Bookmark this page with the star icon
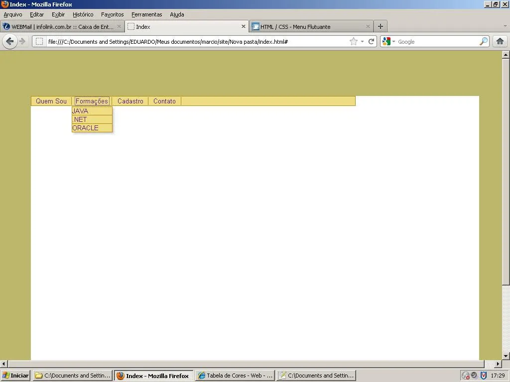The height and width of the screenshot is (382, 510). (x=353, y=41)
